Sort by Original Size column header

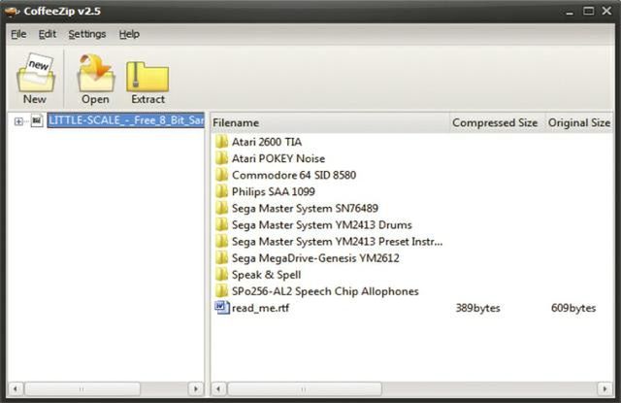[x=579, y=122]
